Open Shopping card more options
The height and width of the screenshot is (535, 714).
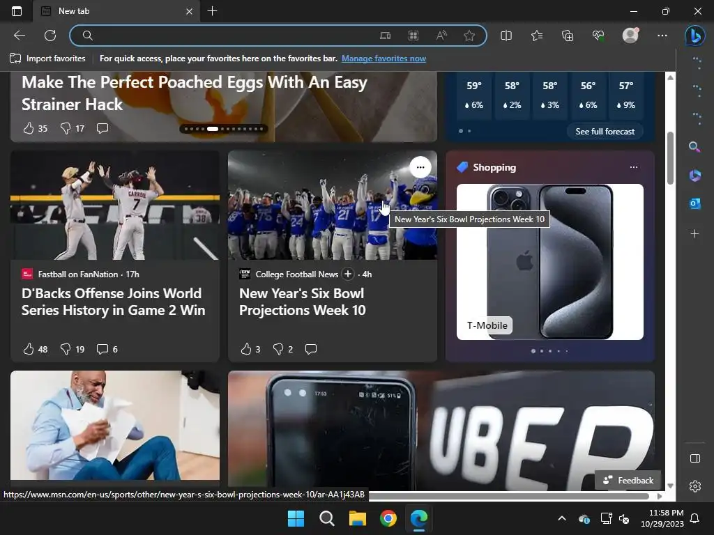(x=633, y=167)
